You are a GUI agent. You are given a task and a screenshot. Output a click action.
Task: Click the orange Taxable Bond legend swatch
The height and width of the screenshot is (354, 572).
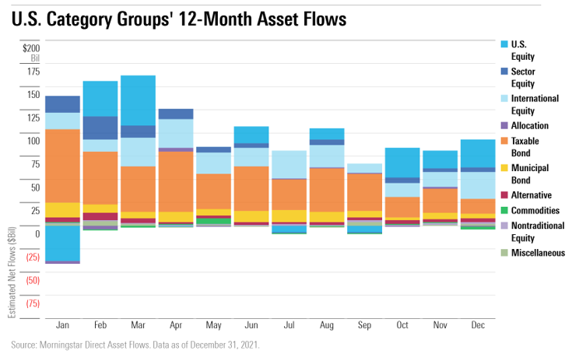pos(504,141)
